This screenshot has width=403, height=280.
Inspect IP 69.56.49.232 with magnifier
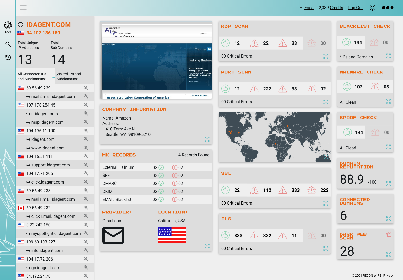point(86,208)
